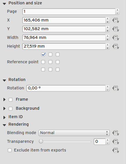Increase Page number with up arrow
The height and width of the screenshot is (164, 126).
[x=117, y=10]
